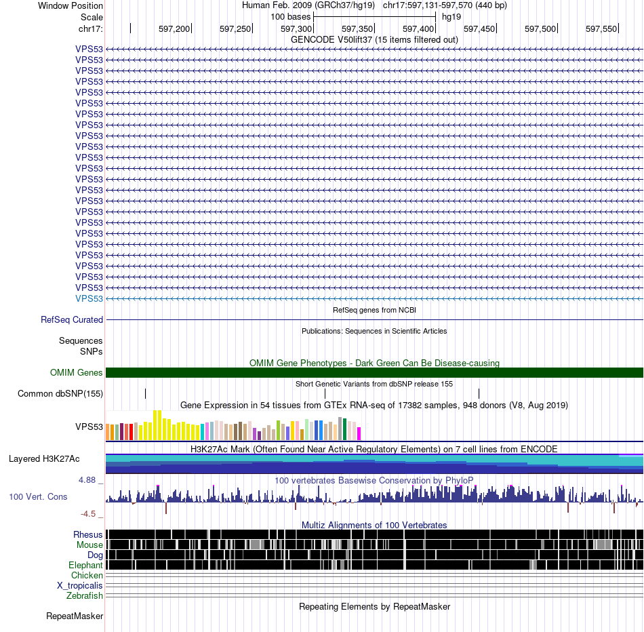Viewport: 644px width, 632px height.
Task: Click the SNPs track label
Action: pyautogui.click(x=92, y=352)
